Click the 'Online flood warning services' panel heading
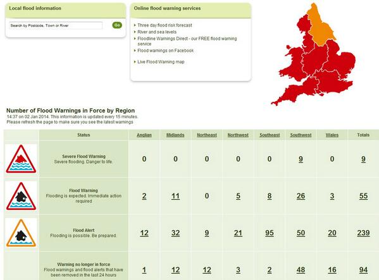The image size is (379, 280). pyautogui.click(x=167, y=8)
